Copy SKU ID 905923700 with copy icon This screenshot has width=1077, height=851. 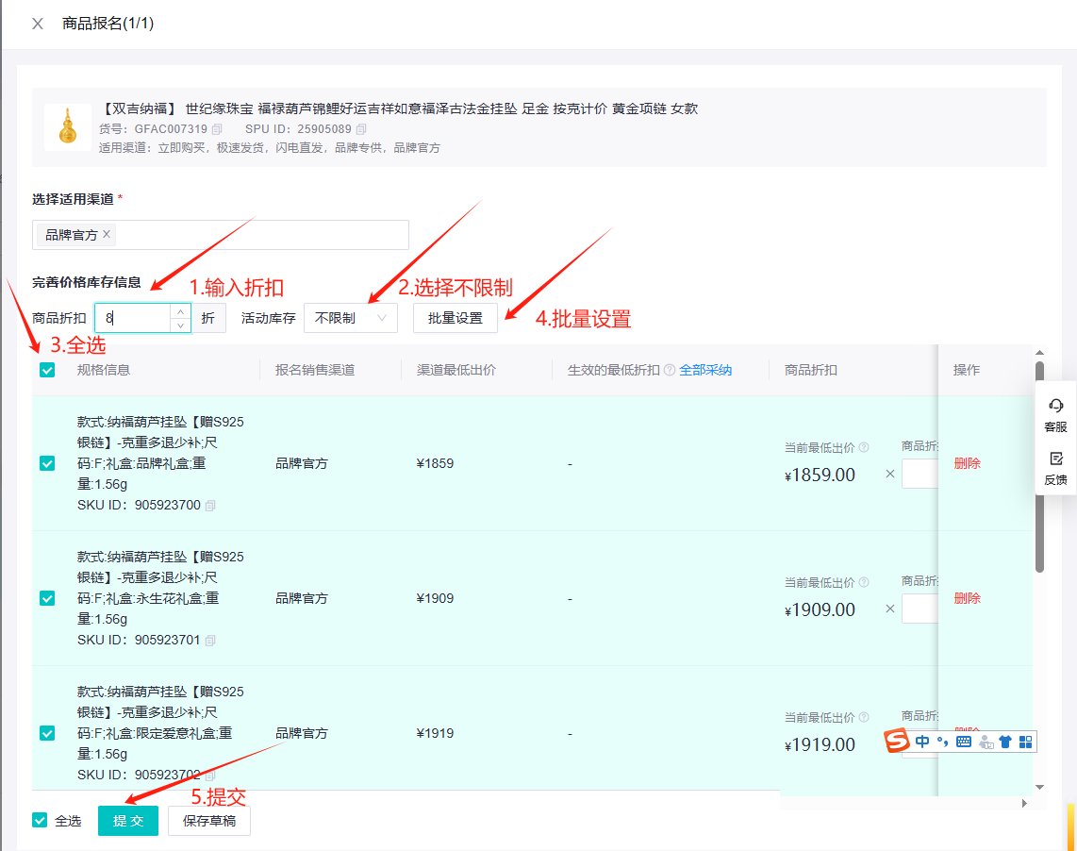tap(210, 506)
